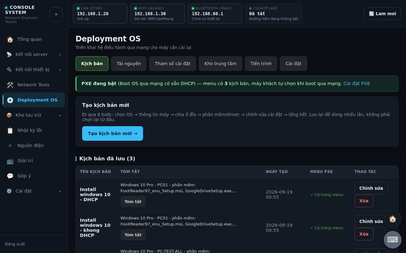The width and height of the screenshot is (406, 253).
Task: Delete the Install windows 10 - khong DHCP script
Action: click(x=364, y=234)
